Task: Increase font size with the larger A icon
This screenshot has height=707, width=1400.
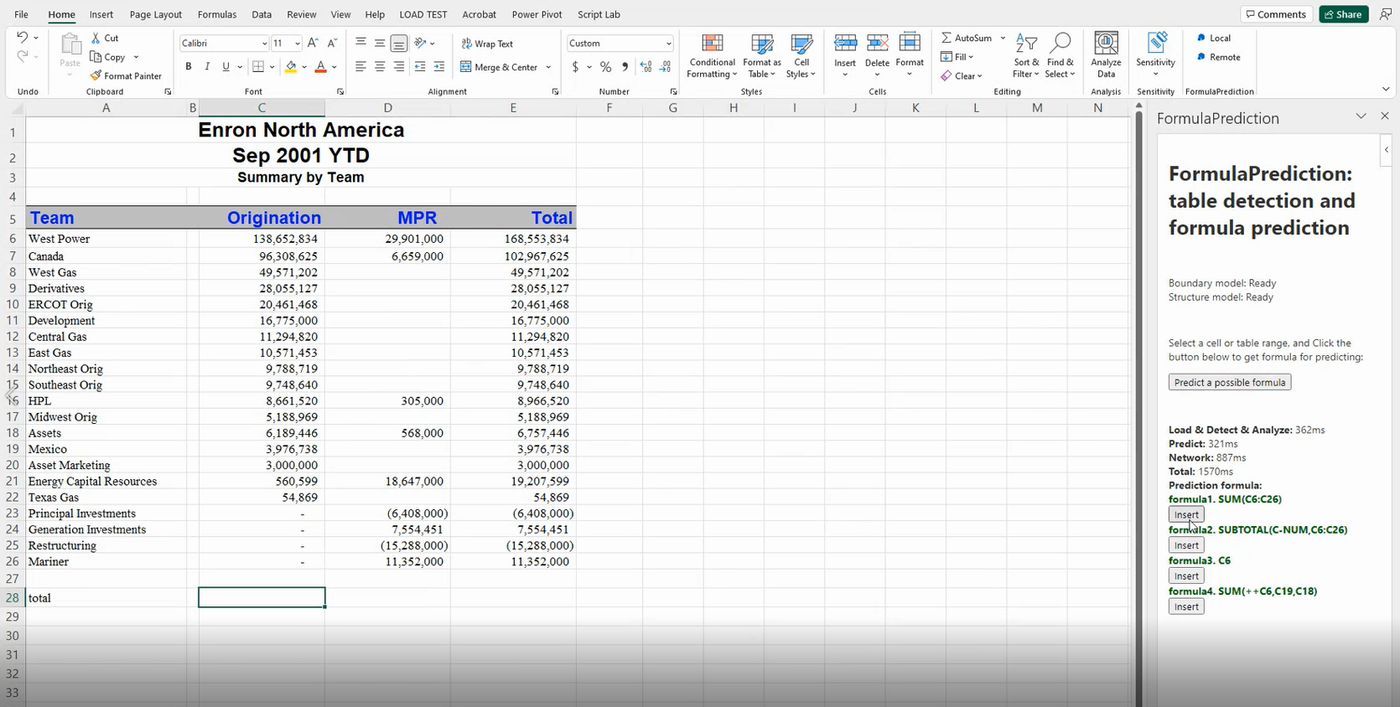Action: (x=313, y=43)
